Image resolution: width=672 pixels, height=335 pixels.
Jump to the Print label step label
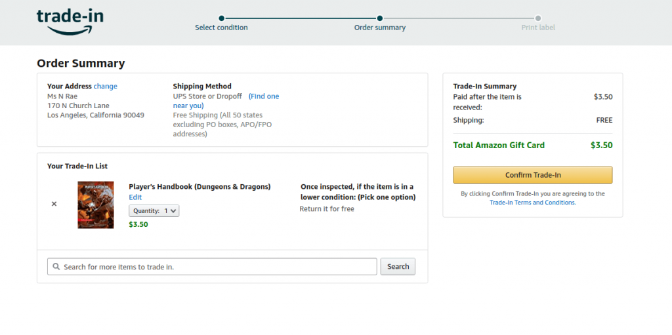pos(538,28)
